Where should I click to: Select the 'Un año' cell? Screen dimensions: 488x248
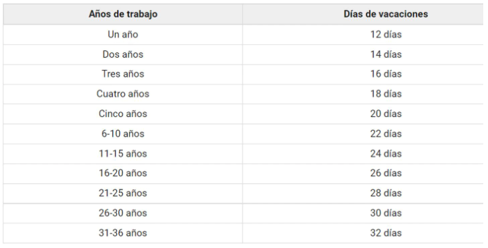coord(123,34)
